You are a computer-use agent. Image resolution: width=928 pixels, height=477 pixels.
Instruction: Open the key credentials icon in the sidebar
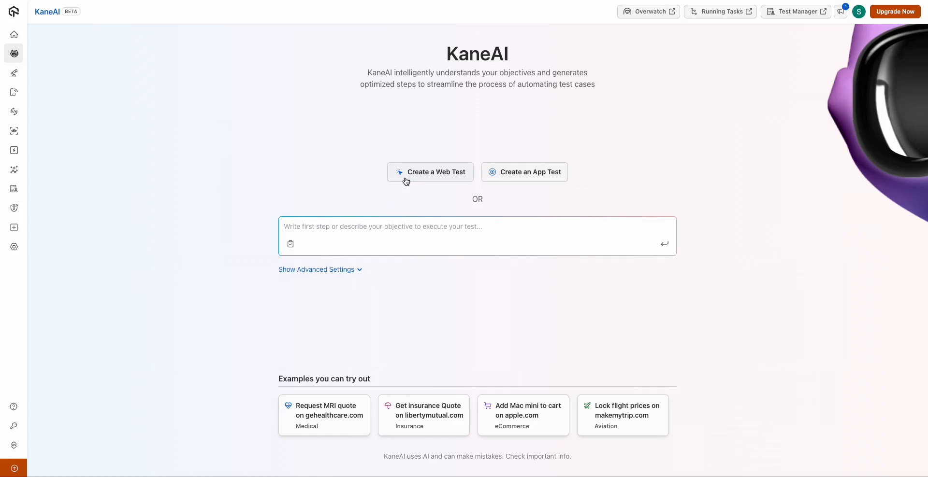coord(14,426)
